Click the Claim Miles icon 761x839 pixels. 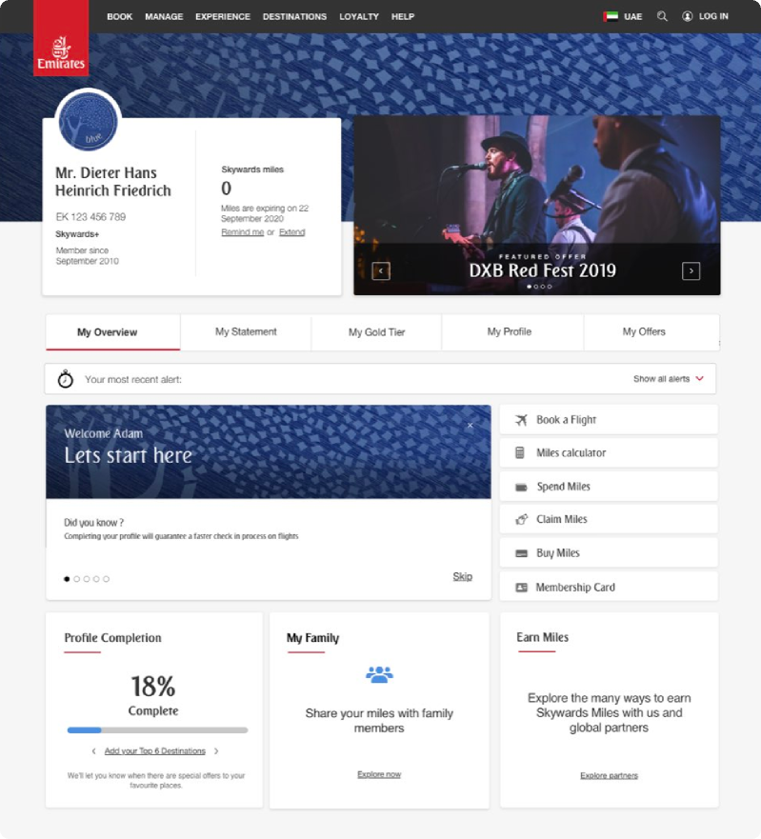pyautogui.click(x=521, y=519)
